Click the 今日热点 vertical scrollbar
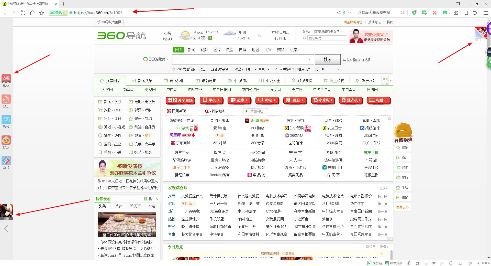This screenshot has height=266, width=491. (x=391, y=255)
